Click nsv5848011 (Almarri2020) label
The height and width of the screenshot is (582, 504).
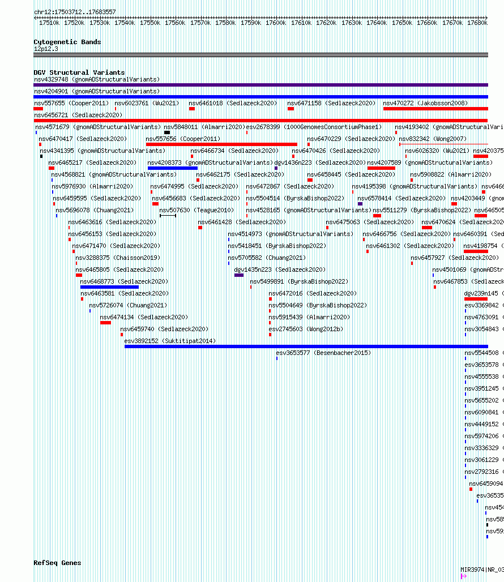point(204,127)
